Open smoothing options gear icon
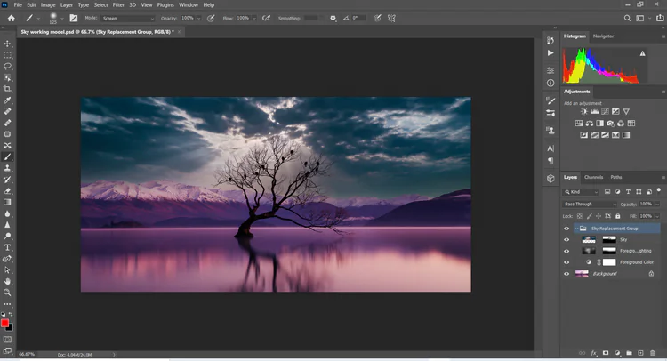This screenshot has width=667, height=361. tap(333, 18)
